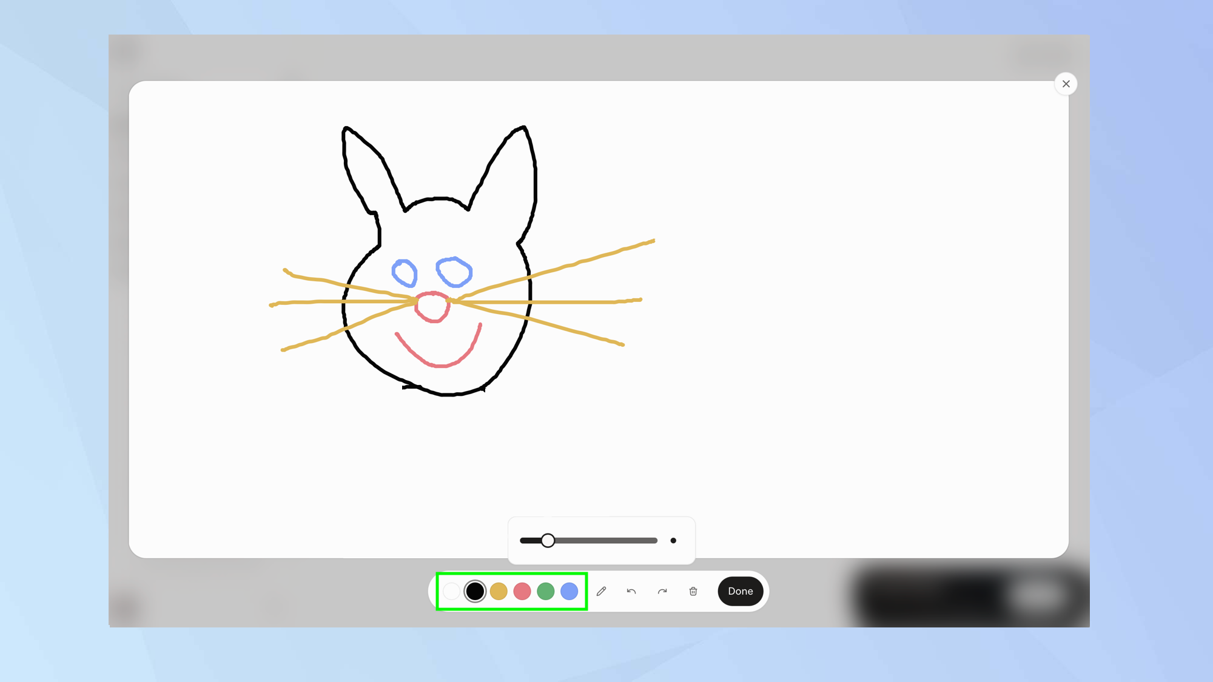Switch to the yellow pen color
The height and width of the screenshot is (682, 1213).
(x=499, y=591)
